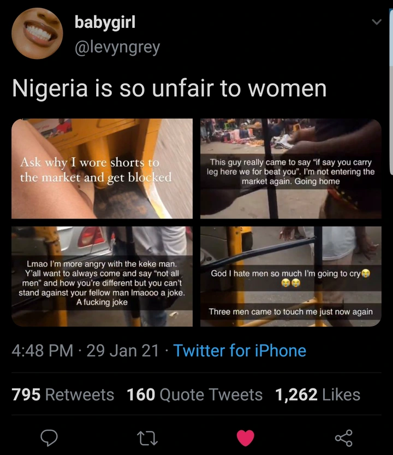393x455 pixels.
Task: View the 795 Retweets list
Action: click(x=63, y=394)
